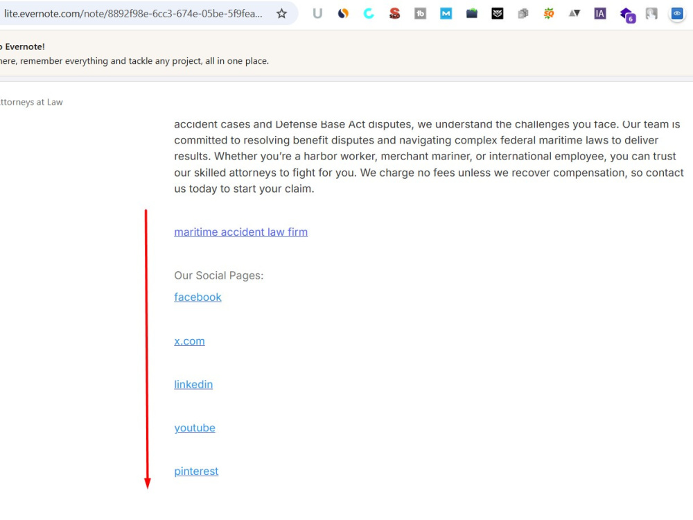The width and height of the screenshot is (693, 520).
Task: Open the purple IA extension icon
Action: coord(599,14)
